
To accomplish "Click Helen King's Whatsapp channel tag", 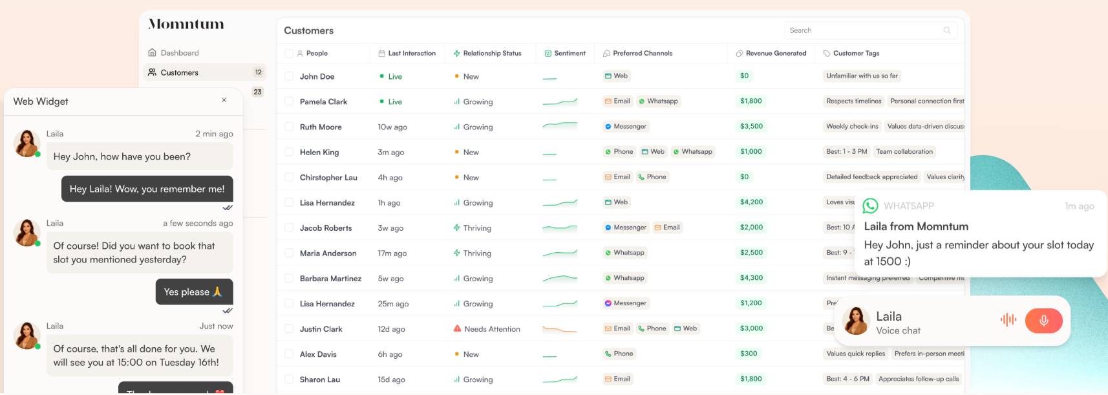I will 692,151.
